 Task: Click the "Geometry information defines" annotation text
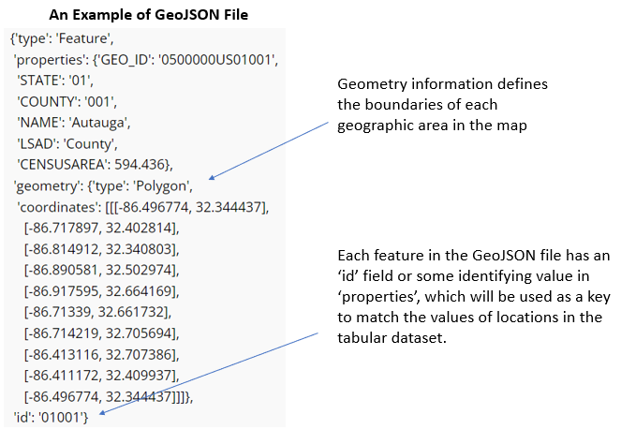pos(442,85)
